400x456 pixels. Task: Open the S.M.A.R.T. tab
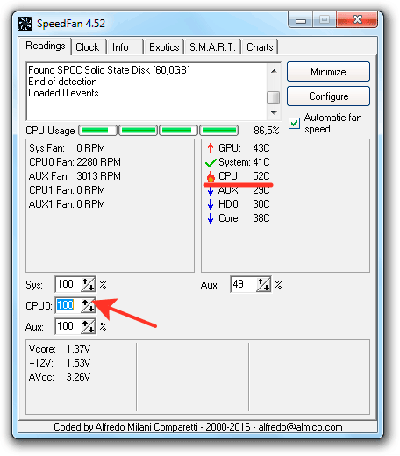pyautogui.click(x=212, y=47)
